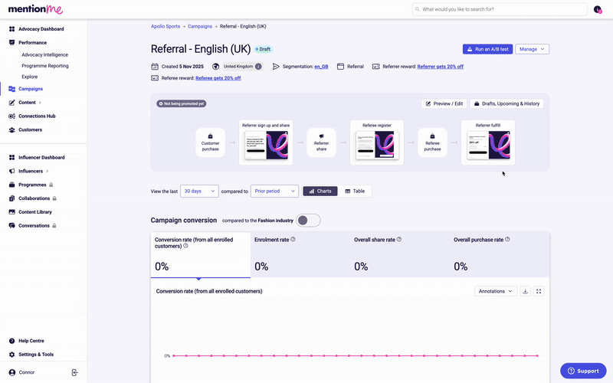Open Referrer sign up and share thumbnail
The image size is (613, 383).
266,142
